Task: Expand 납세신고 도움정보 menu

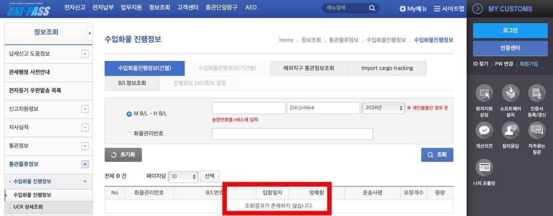Action: 85,54
